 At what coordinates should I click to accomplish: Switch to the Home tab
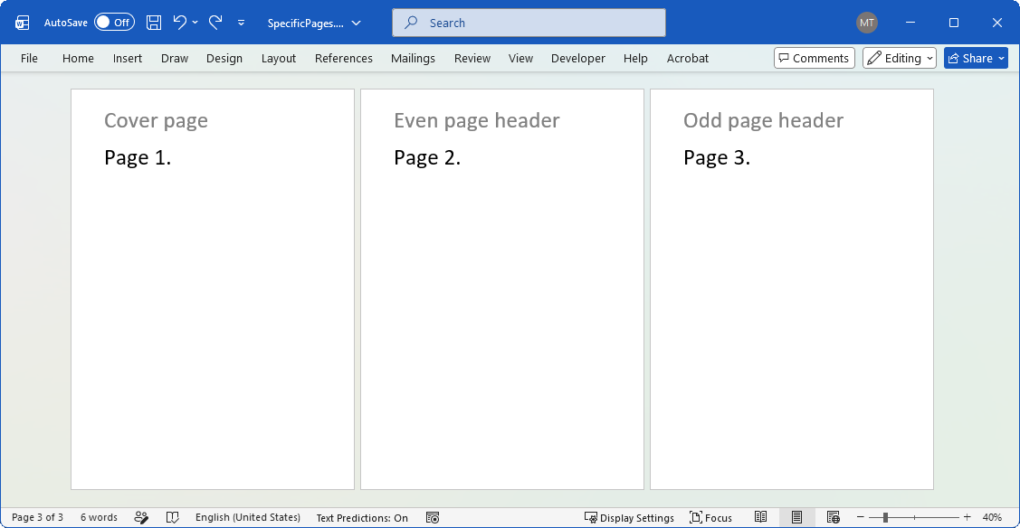click(78, 59)
